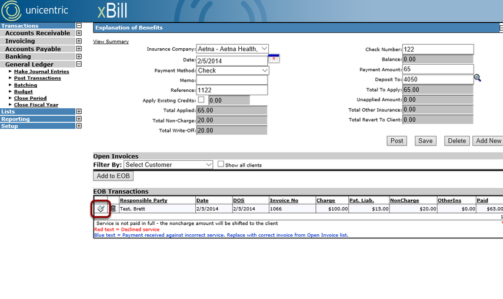Sort by DOS column header
Image resolution: width=503 pixels, height=299 pixels.
tap(239, 200)
